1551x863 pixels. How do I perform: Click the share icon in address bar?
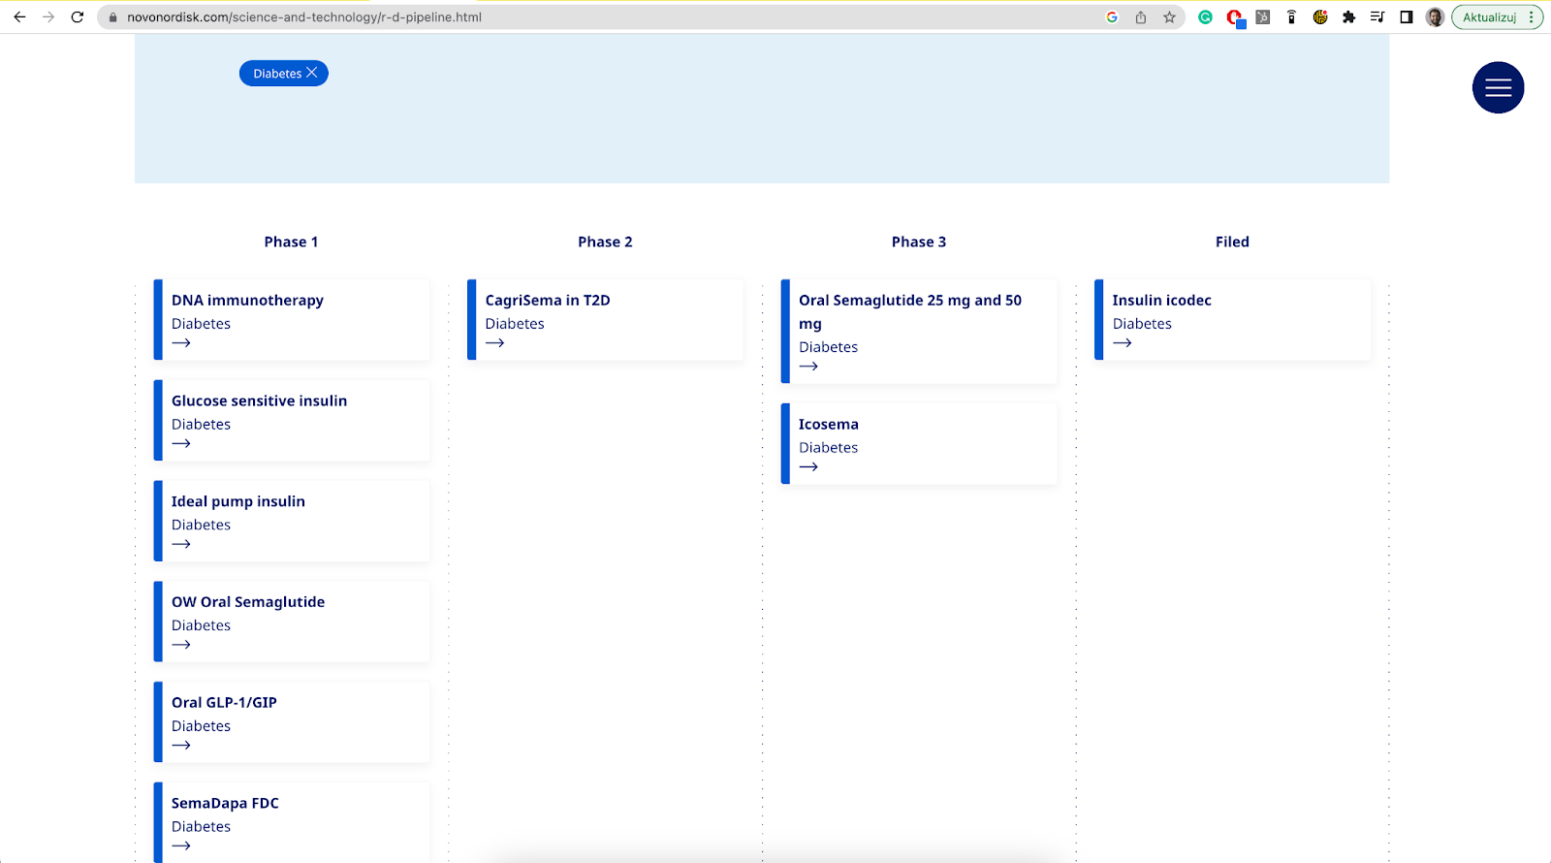click(1141, 17)
